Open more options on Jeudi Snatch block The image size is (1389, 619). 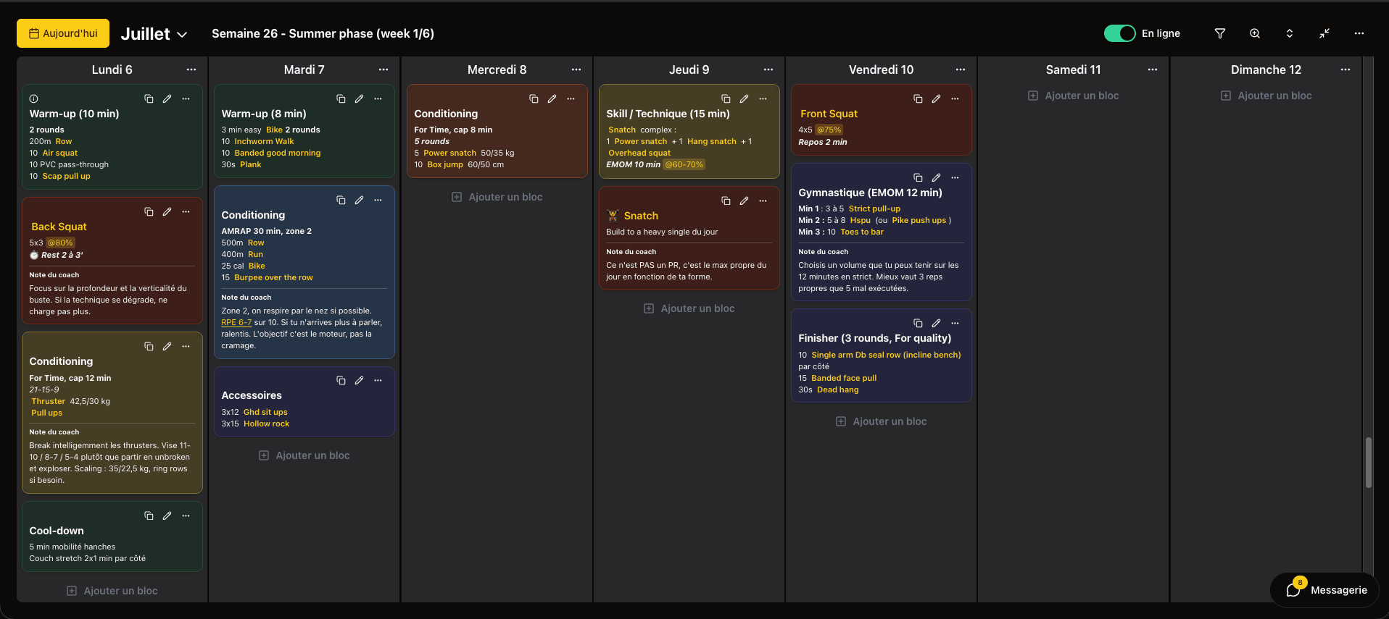point(763,201)
